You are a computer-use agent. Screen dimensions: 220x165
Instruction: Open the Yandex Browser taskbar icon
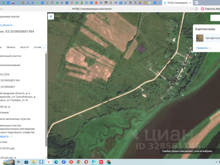pos(49,162)
